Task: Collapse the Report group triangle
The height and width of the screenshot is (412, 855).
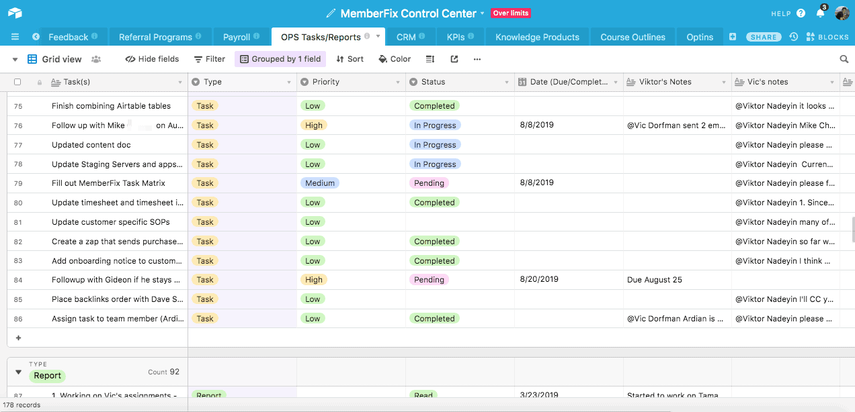Action: [x=17, y=372]
